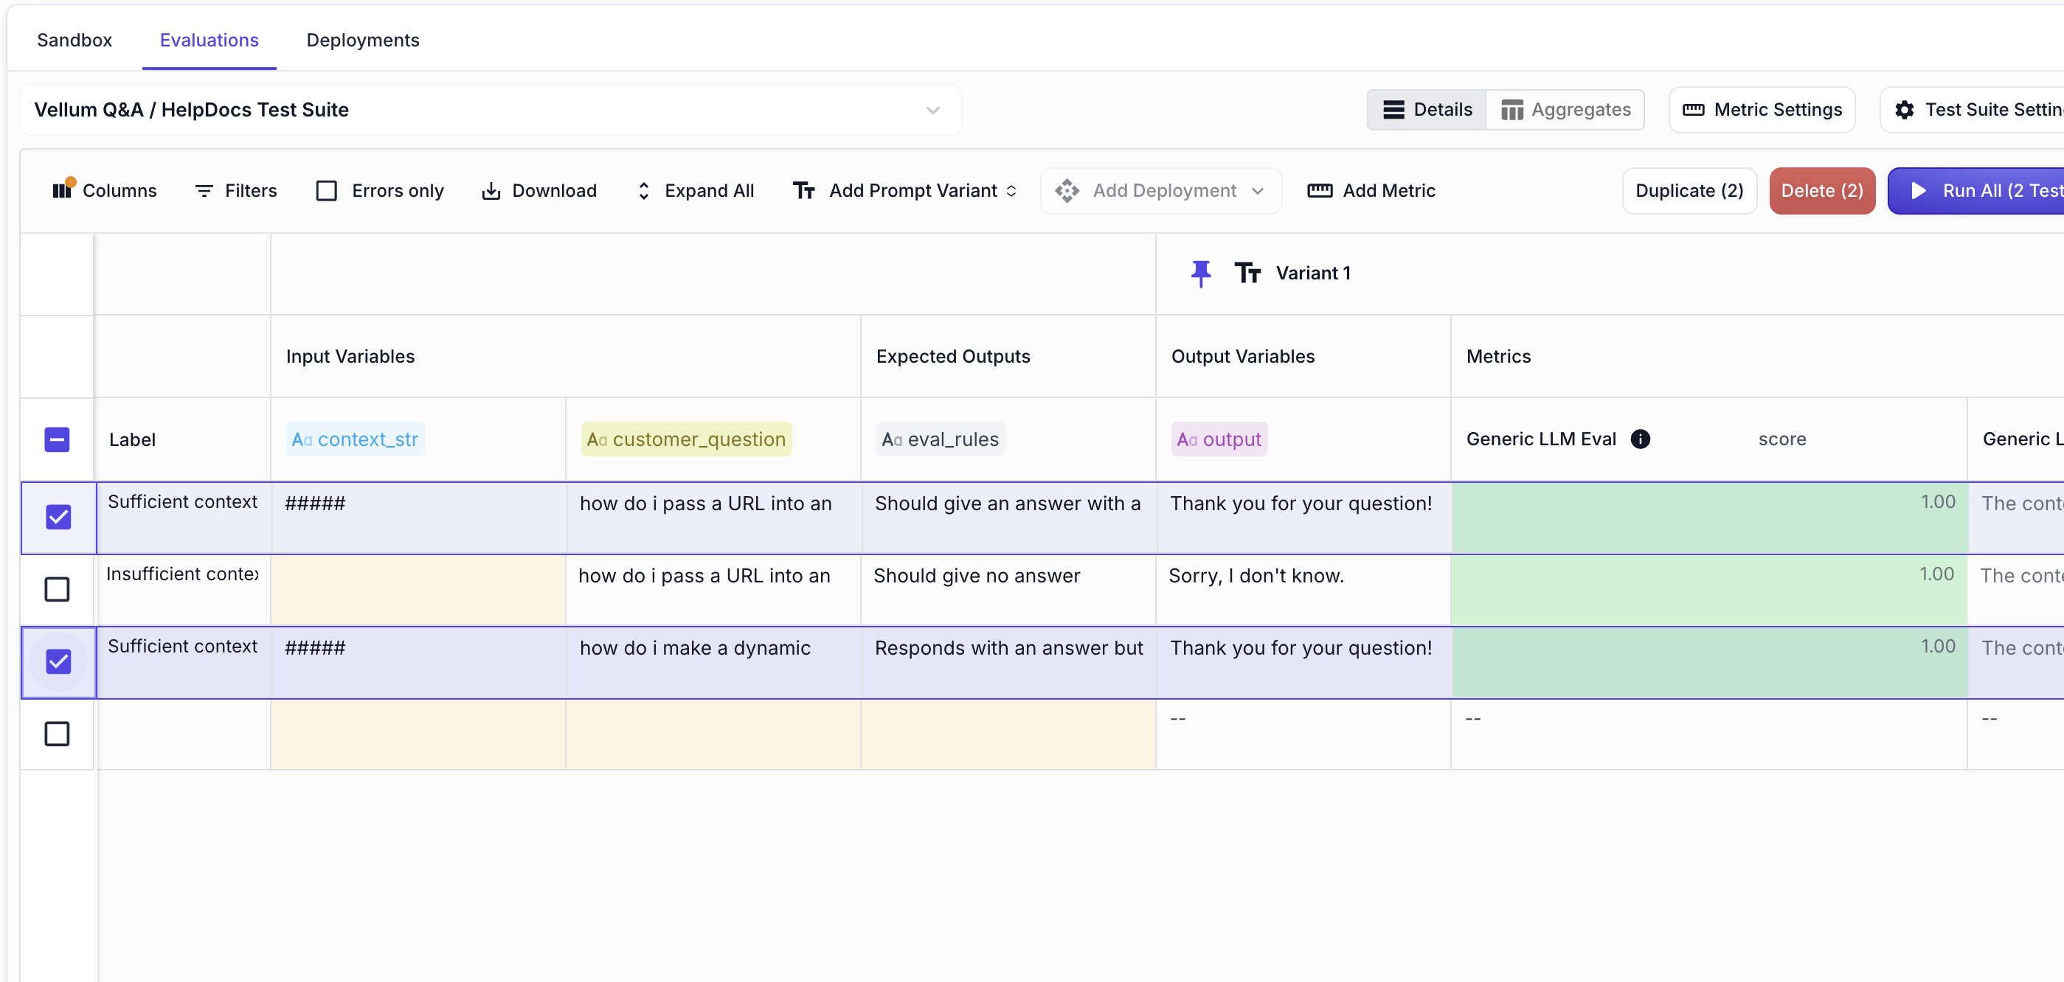Open the Filters icon
Image resolution: width=2064 pixels, height=982 pixels.
[204, 191]
